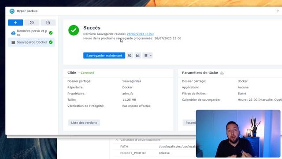Viewport: 282px width, 159px height.
Task: Click green status check of Sauvegarde Docker
Action: pos(51,42)
